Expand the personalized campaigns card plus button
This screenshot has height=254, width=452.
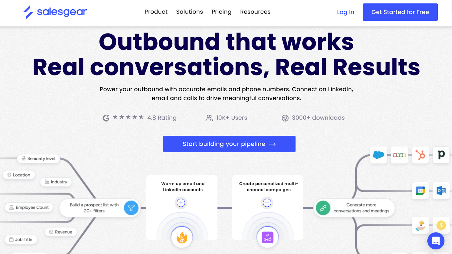click(x=267, y=203)
